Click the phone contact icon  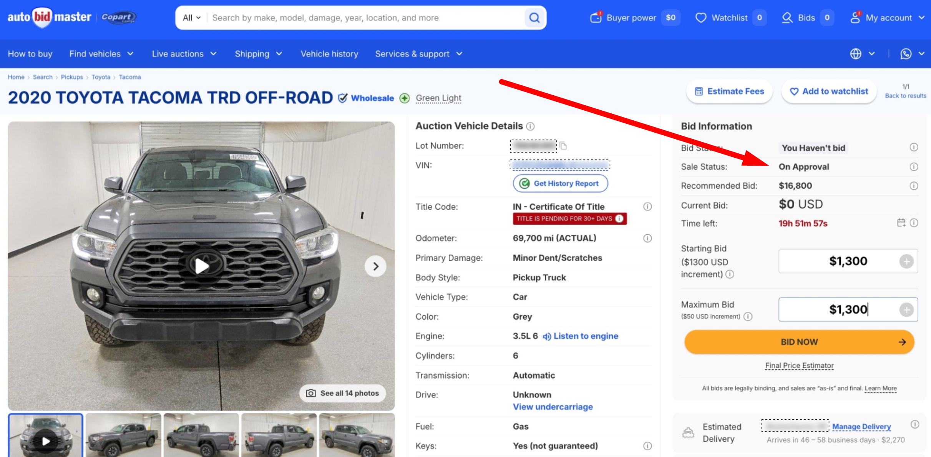pos(906,54)
